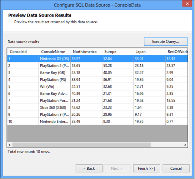Click RestOfWorld value 0.77
The height and width of the screenshot is (179, 195).
point(176,121)
